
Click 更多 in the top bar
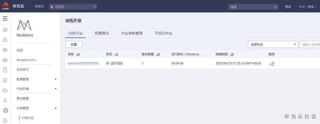click(x=288, y=7)
